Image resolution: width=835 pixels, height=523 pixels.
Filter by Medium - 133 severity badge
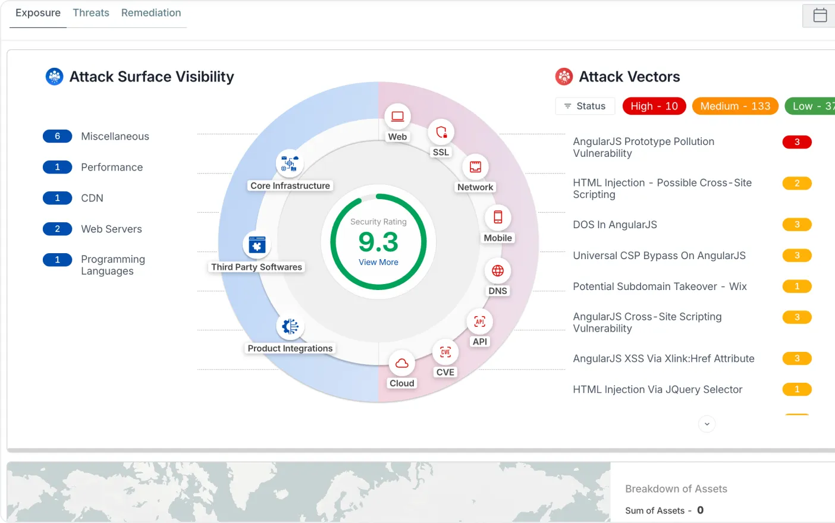(735, 106)
